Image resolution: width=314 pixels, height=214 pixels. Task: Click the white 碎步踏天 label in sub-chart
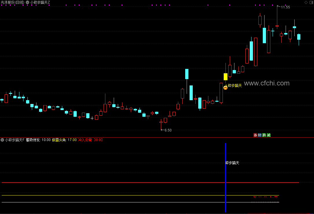[x=232, y=163]
